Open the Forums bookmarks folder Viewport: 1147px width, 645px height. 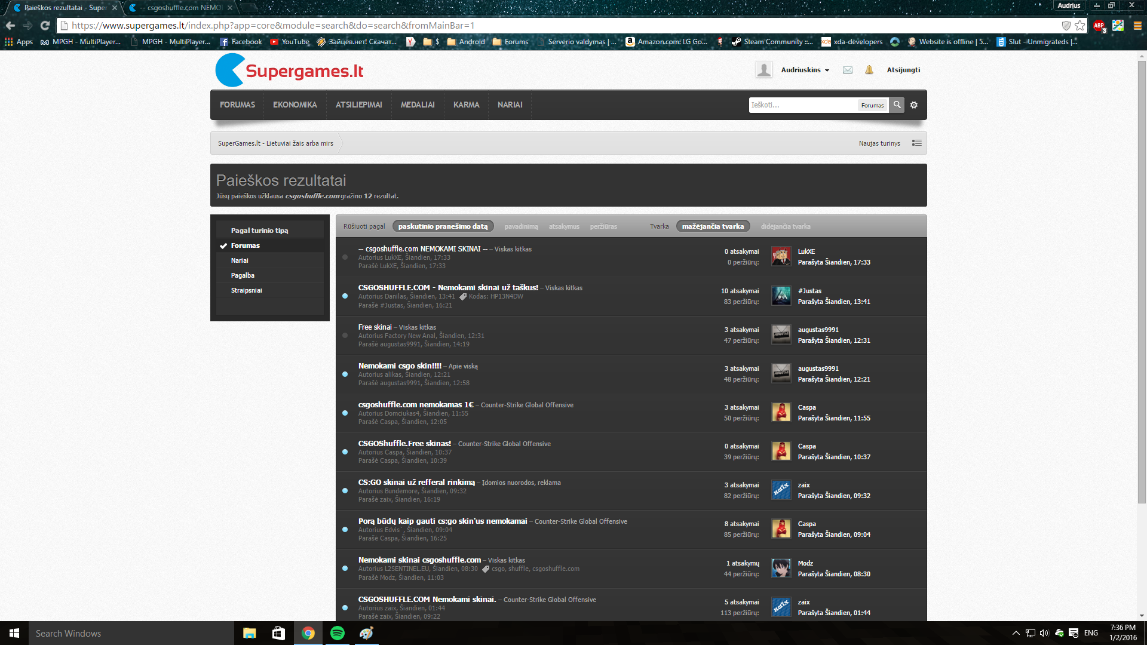tap(511, 42)
